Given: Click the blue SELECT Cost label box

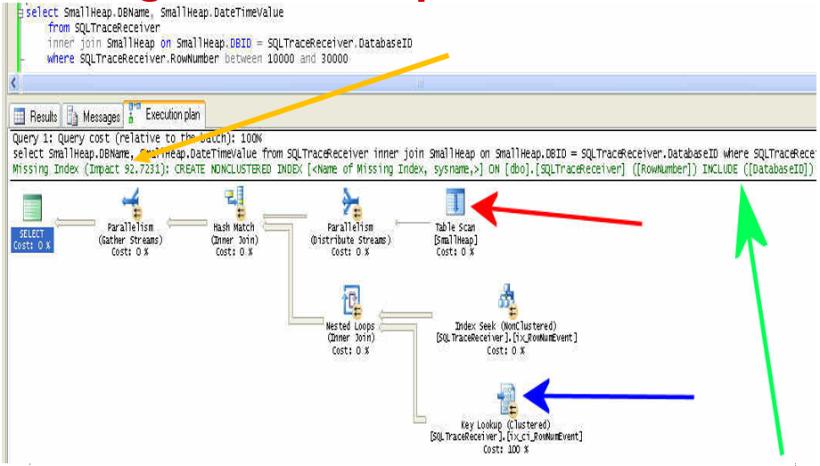Looking at the screenshot, I should point(32,240).
